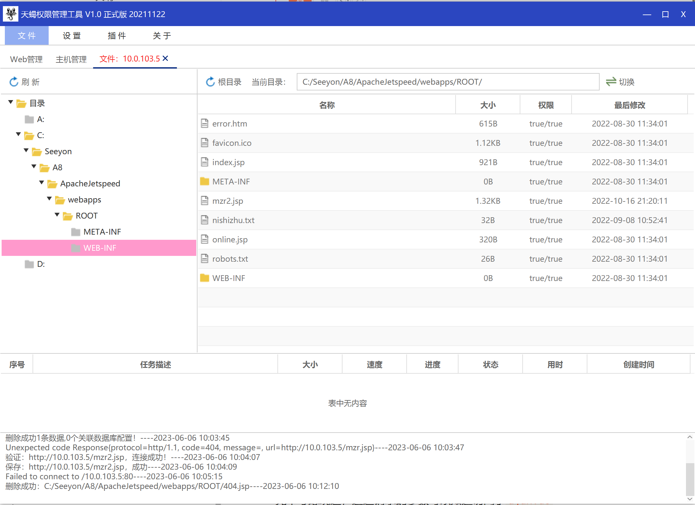695x505 pixels.
Task: Click the D: drive icon in tree
Action: tap(29, 264)
